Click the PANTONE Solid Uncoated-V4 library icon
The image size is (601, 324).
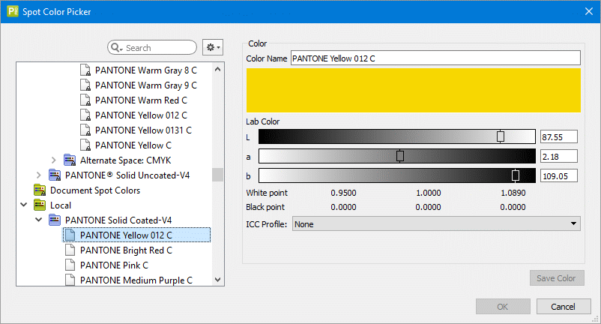point(55,175)
